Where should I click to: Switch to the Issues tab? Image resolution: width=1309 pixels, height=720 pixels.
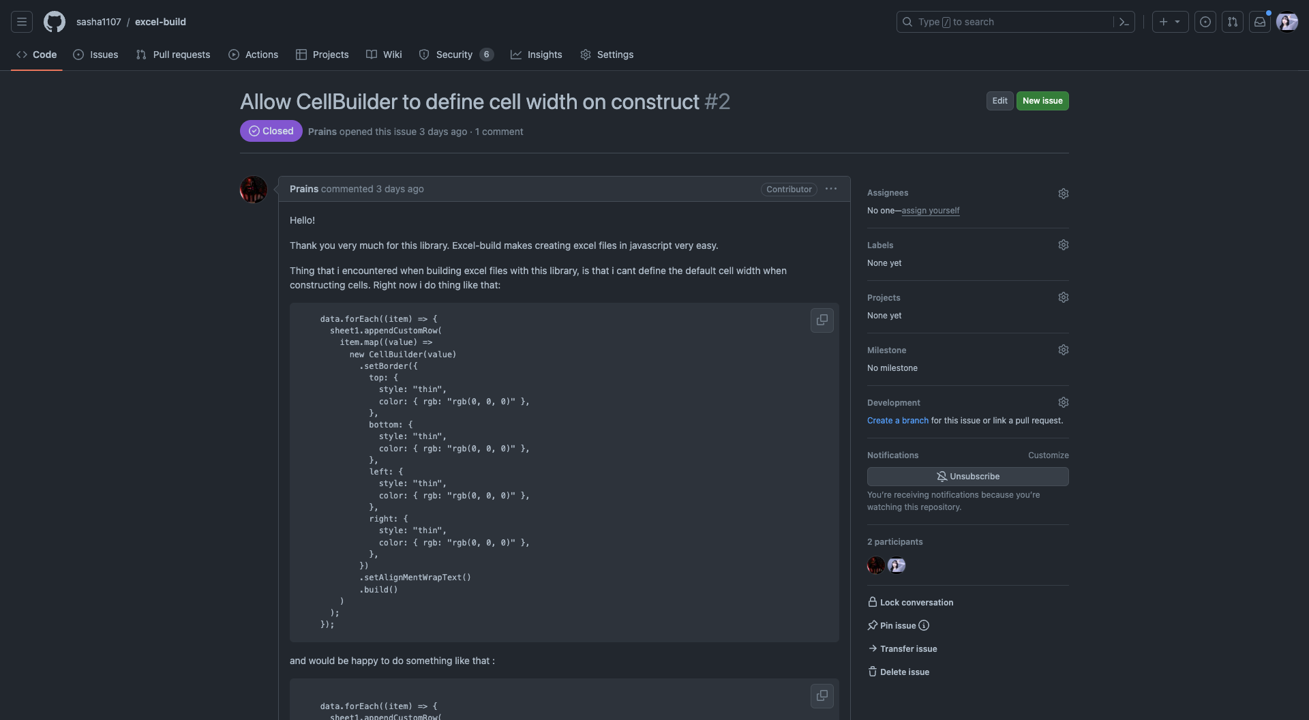[x=95, y=55]
